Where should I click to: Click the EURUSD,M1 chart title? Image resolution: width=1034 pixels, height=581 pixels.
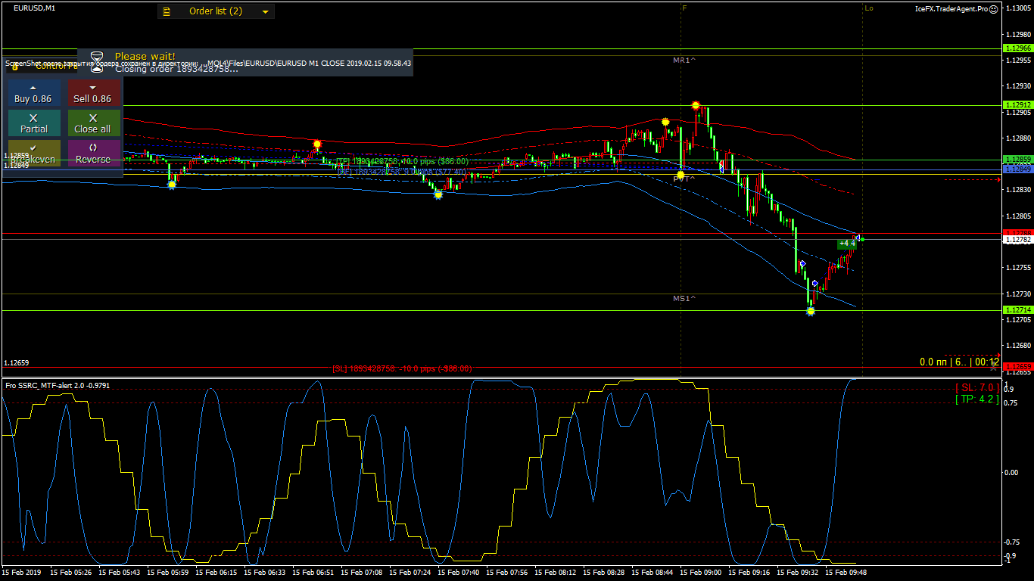[34, 8]
